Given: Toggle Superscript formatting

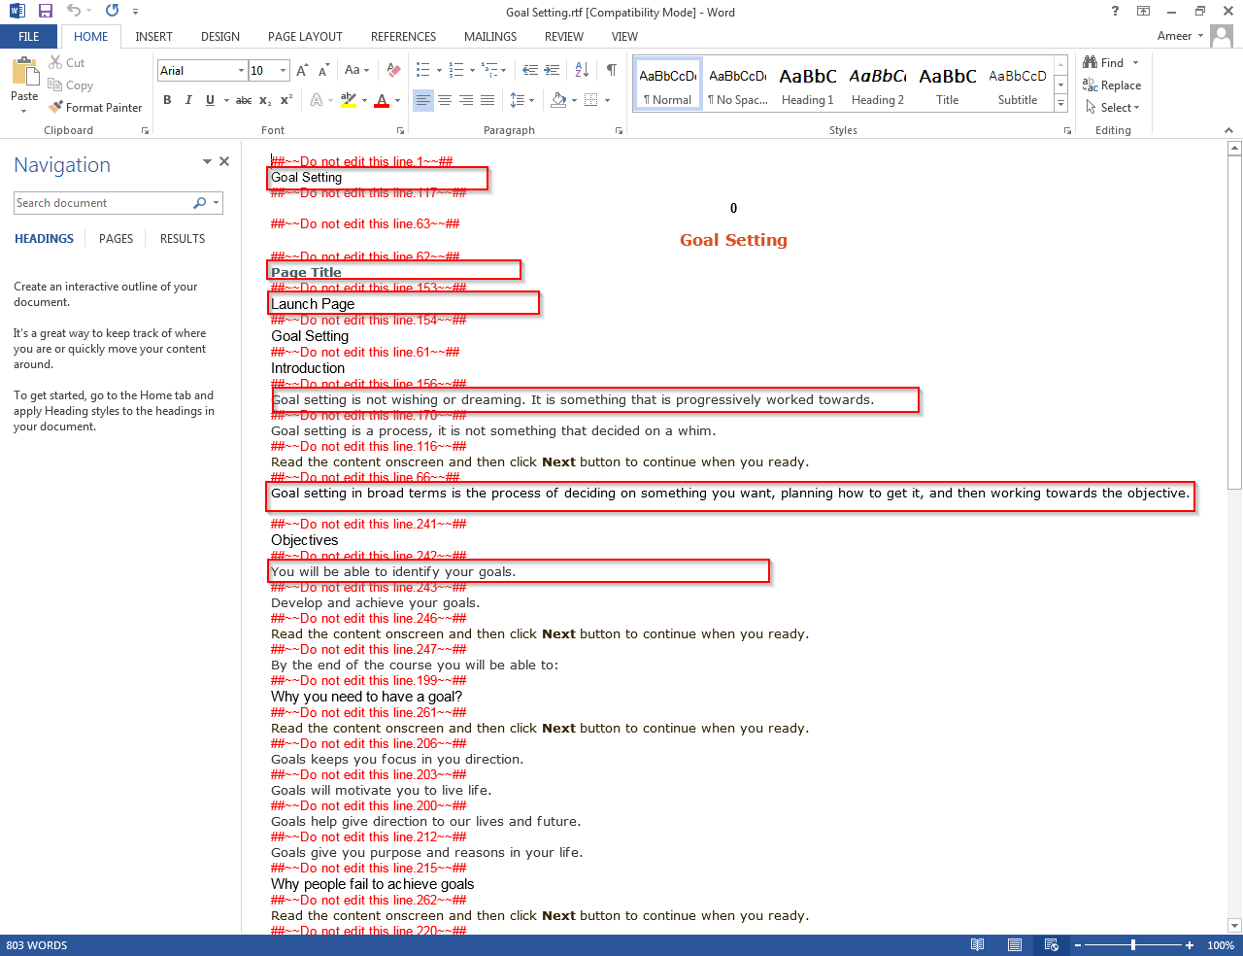Looking at the screenshot, I should tap(286, 100).
